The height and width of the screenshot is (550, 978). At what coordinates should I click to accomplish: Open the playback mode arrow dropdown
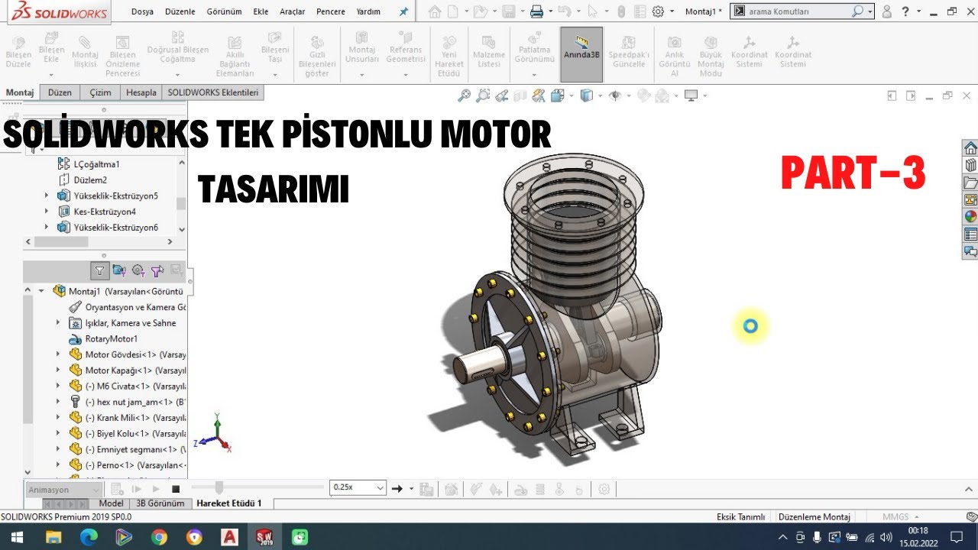coord(412,489)
